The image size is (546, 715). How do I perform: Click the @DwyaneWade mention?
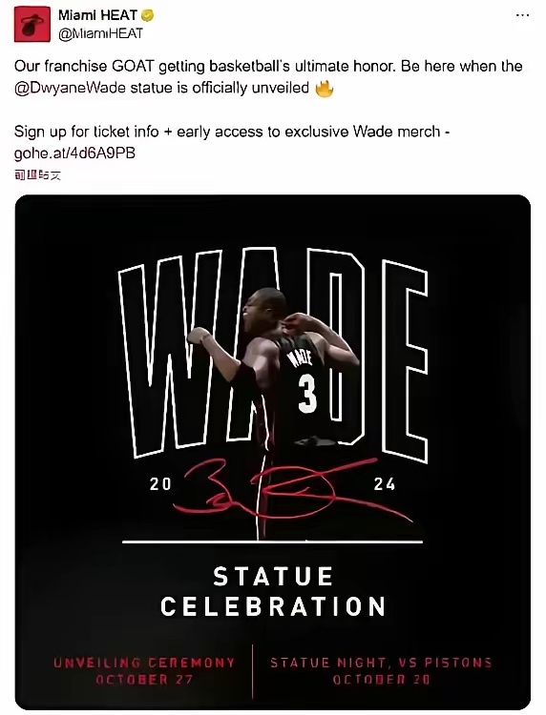click(x=70, y=88)
